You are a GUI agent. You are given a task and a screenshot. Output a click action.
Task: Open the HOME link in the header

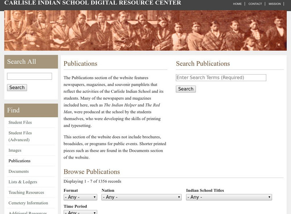[x=237, y=4]
